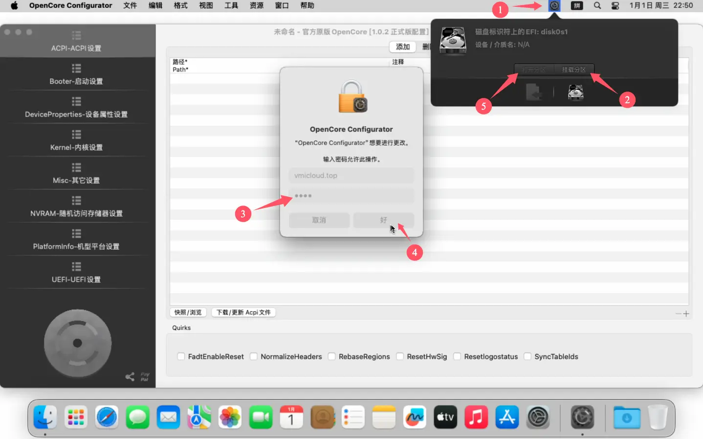This screenshot has height=439, width=703.
Task: Open the Chinese input method menu bar icon
Action: tap(577, 5)
